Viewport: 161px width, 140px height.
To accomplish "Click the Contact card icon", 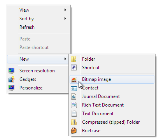I will point(74,89).
